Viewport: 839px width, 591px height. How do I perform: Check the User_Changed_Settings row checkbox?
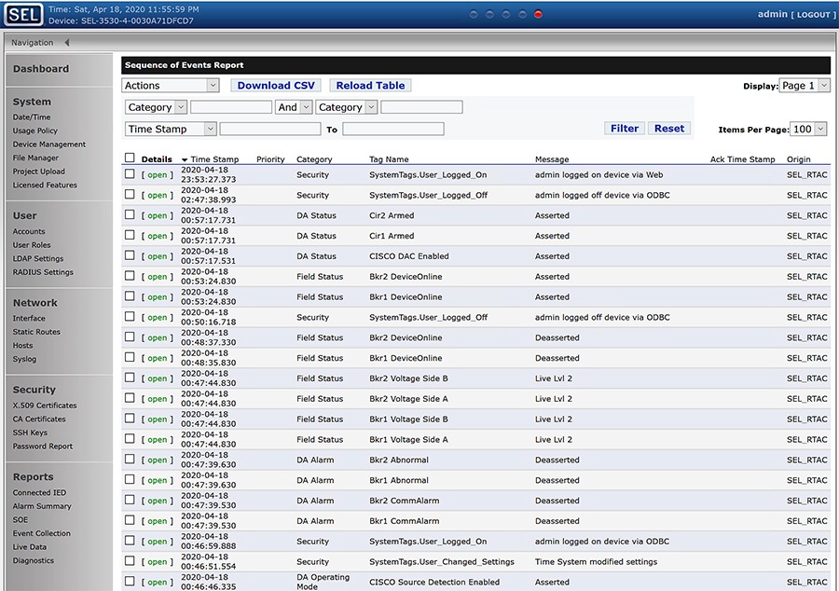click(130, 560)
